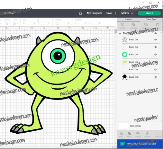Click the Position X field
The image size is (164, 149).
pyautogui.click(x=80, y=23)
